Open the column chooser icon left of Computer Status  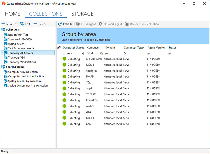(x=59, y=47)
